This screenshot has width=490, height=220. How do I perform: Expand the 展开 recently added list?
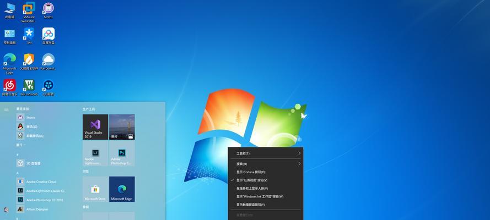[21, 145]
